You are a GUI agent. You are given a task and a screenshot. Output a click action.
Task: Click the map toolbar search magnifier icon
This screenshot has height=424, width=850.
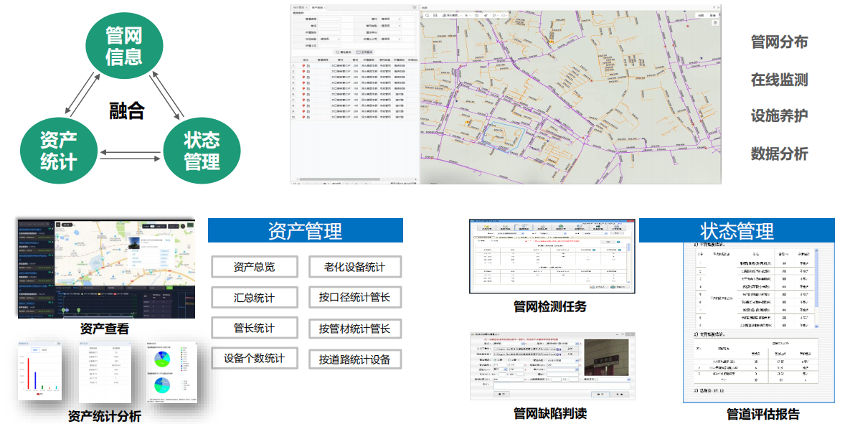tap(427, 14)
